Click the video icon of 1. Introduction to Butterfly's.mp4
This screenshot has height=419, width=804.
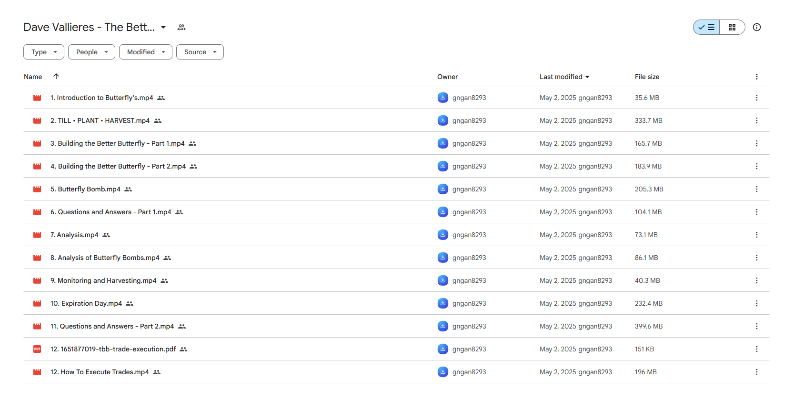pyautogui.click(x=37, y=98)
